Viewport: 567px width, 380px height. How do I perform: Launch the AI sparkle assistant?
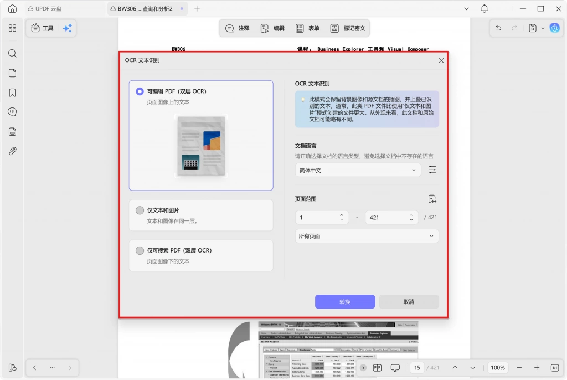(x=67, y=28)
